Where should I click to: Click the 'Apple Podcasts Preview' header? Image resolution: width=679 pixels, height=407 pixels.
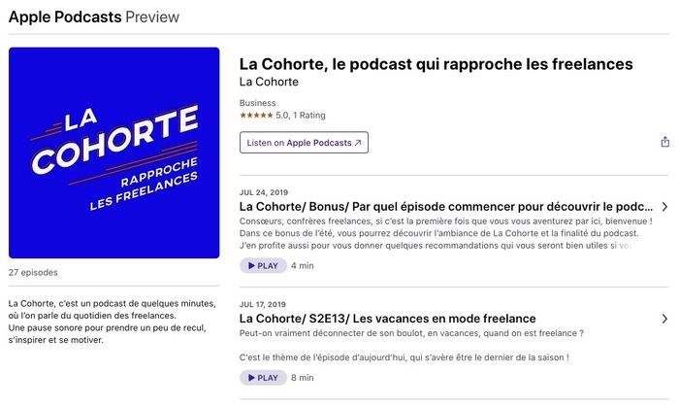tap(94, 17)
